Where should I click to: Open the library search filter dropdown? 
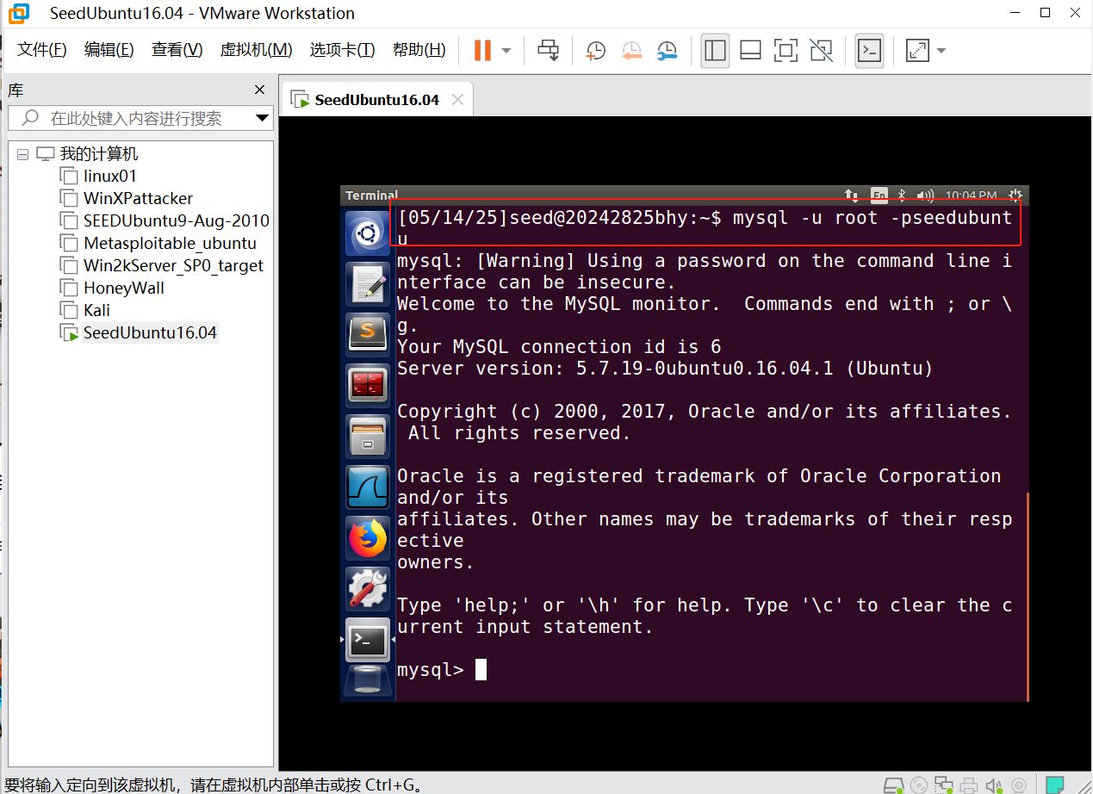tap(263, 118)
